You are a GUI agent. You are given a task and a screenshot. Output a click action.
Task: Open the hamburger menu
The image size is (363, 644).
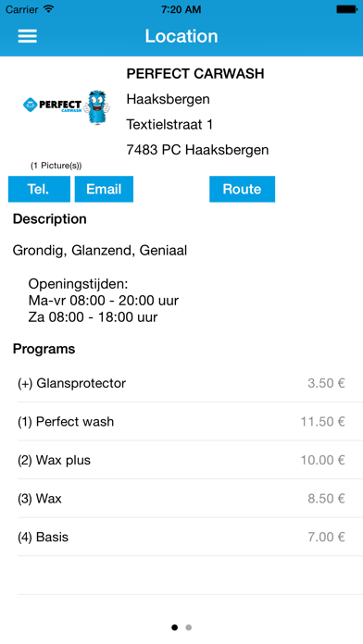[27, 36]
